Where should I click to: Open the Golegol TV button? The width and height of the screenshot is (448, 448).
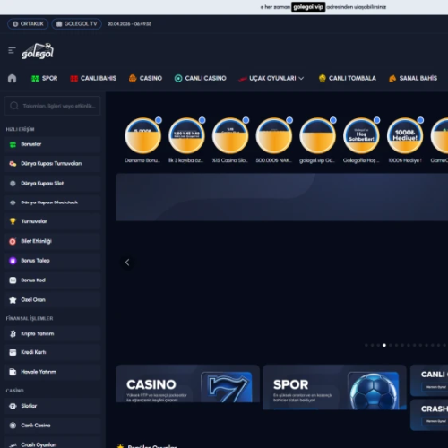(77, 24)
